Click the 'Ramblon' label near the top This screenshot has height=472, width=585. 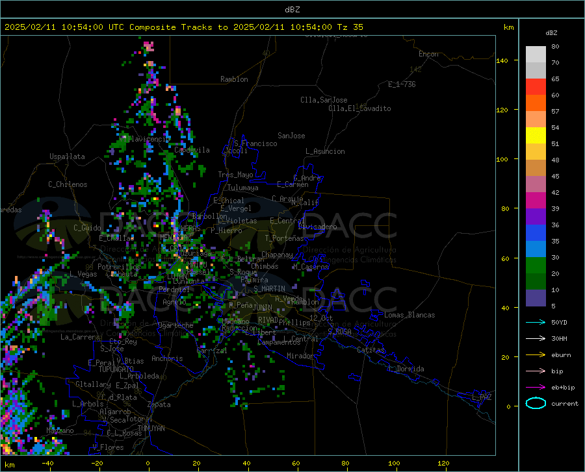[x=234, y=79]
